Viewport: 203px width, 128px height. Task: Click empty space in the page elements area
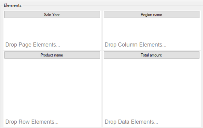coord(52,30)
